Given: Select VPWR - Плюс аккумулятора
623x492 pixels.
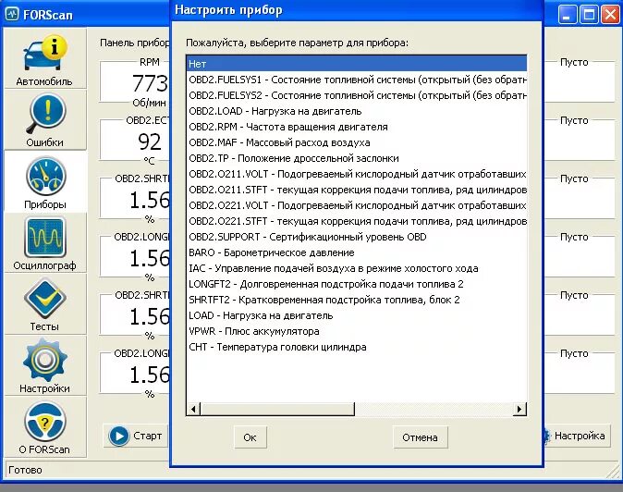Looking at the screenshot, I should [357, 331].
